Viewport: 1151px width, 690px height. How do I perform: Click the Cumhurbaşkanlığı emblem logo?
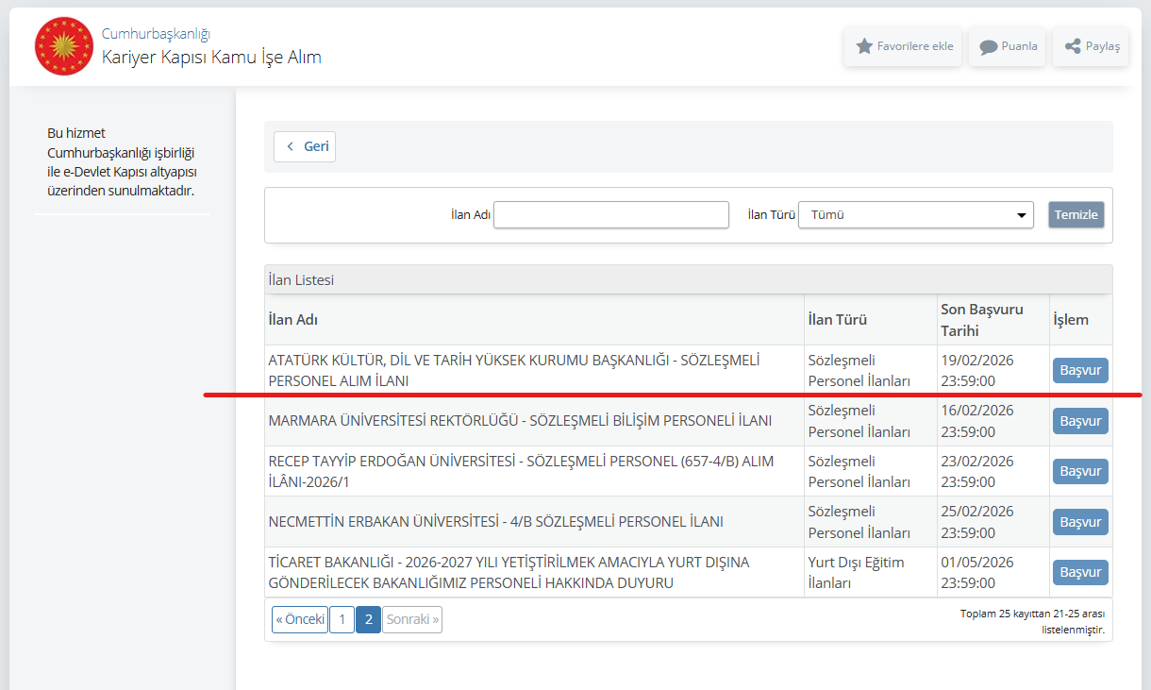click(64, 46)
